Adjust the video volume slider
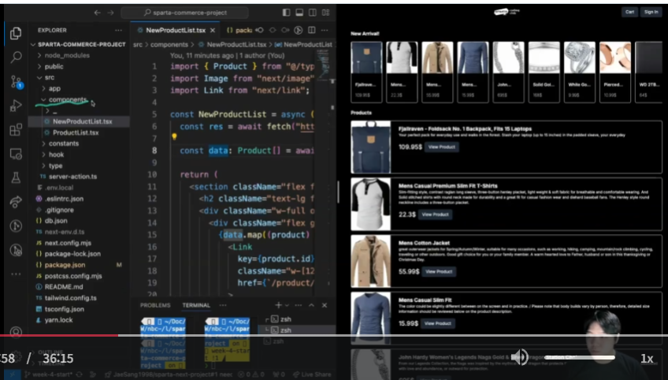 580,357
